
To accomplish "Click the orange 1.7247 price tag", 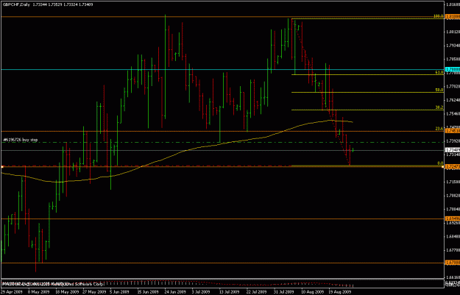I will tap(453, 166).
